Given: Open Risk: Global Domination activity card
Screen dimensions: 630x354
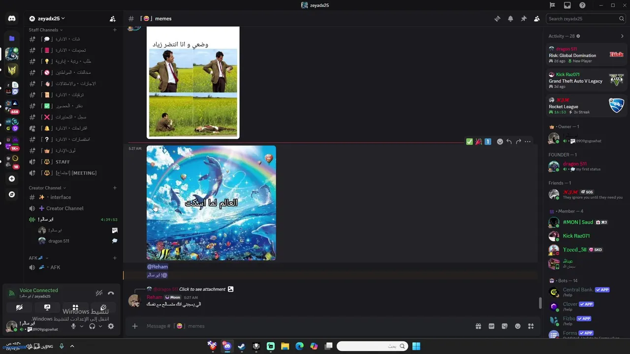Looking at the screenshot, I should tap(586, 55).
